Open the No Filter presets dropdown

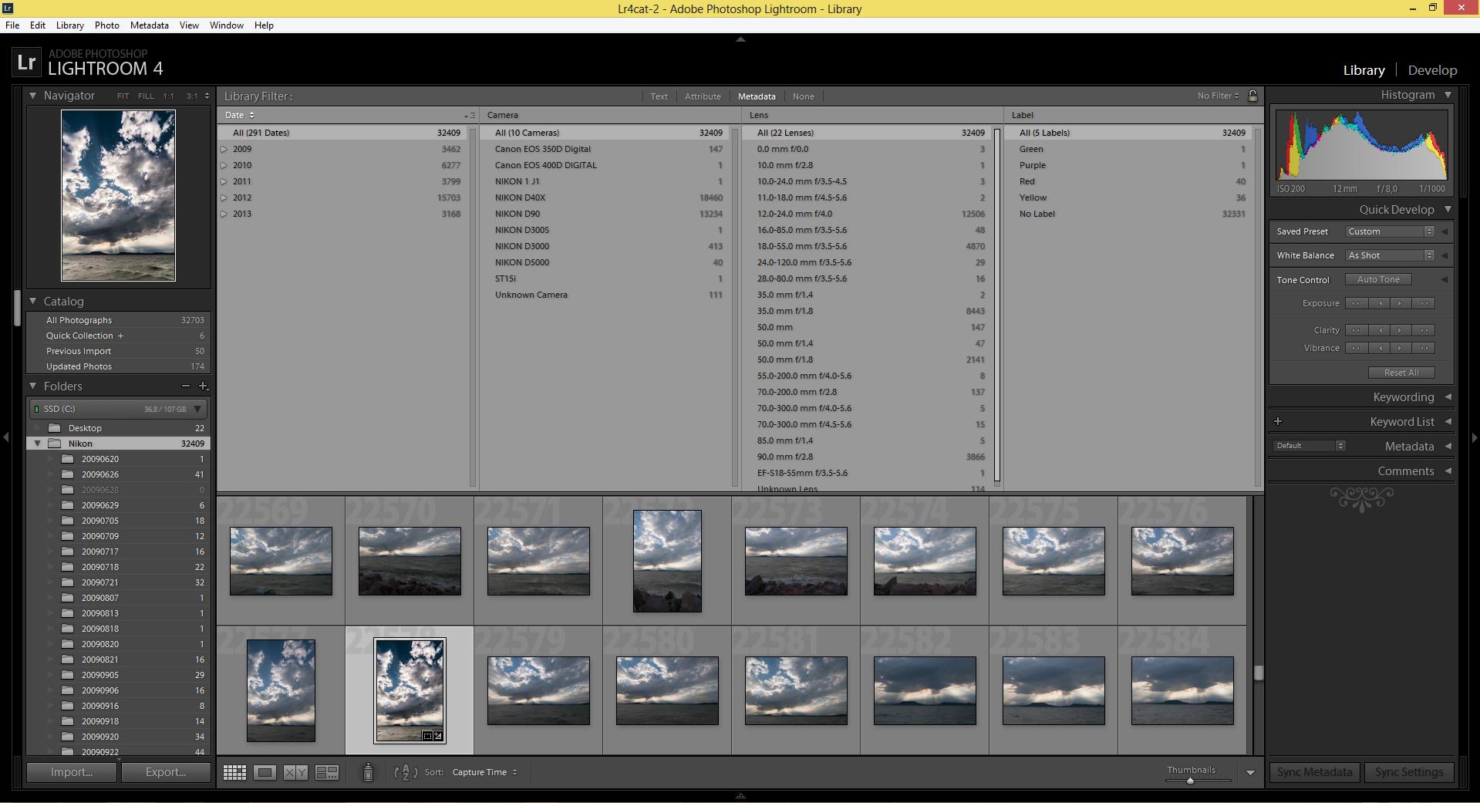click(x=1218, y=96)
